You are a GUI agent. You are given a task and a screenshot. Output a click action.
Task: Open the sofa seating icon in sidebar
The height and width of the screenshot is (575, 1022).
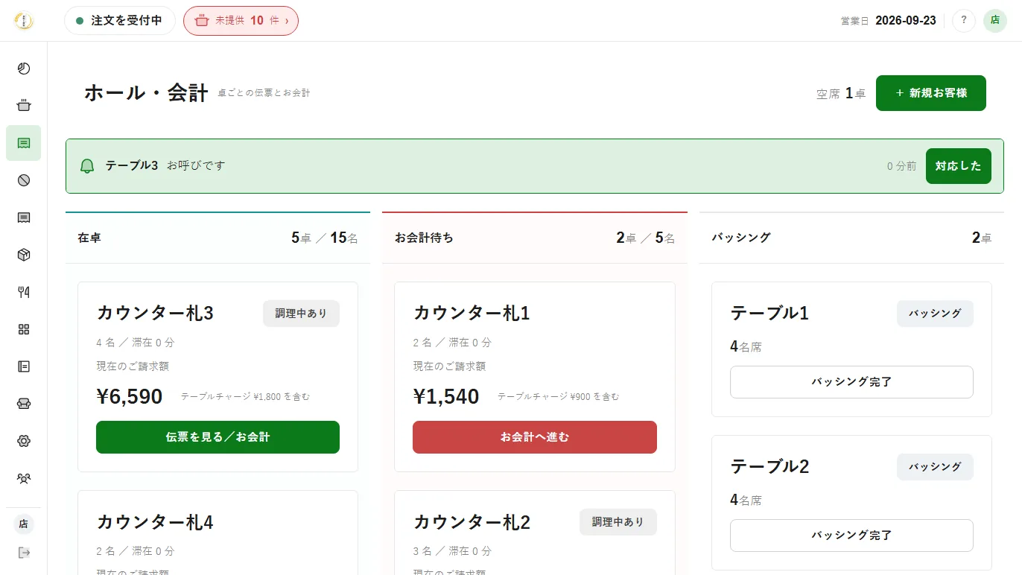pyautogui.click(x=24, y=404)
